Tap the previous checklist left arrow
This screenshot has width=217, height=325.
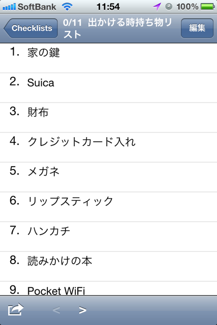(x=56, y=310)
